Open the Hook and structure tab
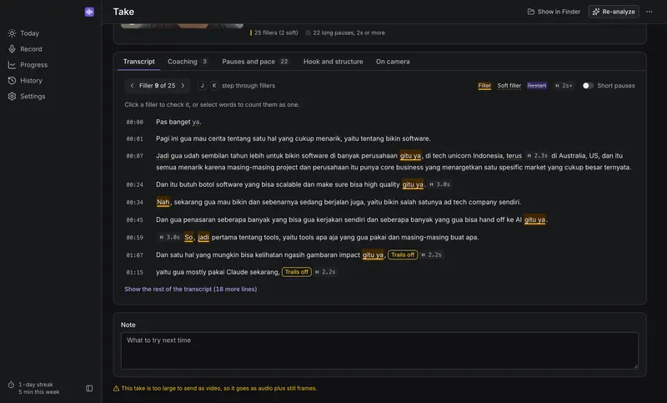This screenshot has height=403, width=667. 333,62
